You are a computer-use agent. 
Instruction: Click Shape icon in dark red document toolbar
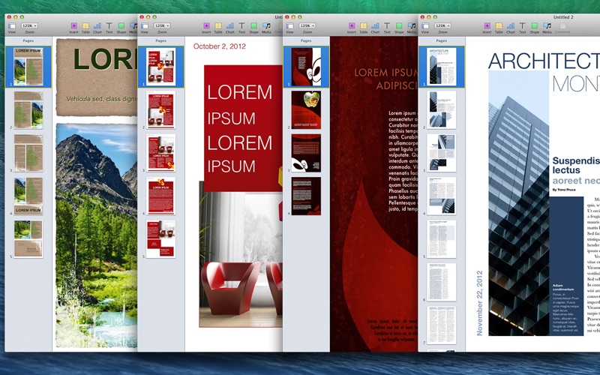point(400,27)
